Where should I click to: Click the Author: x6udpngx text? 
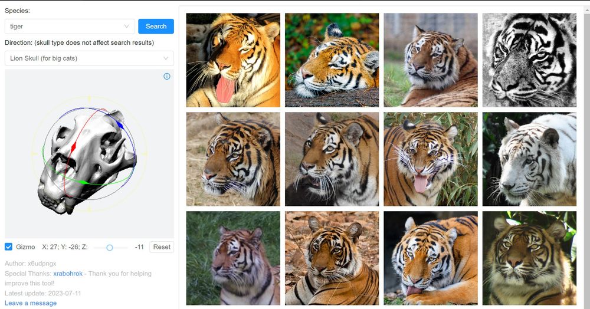tap(31, 264)
